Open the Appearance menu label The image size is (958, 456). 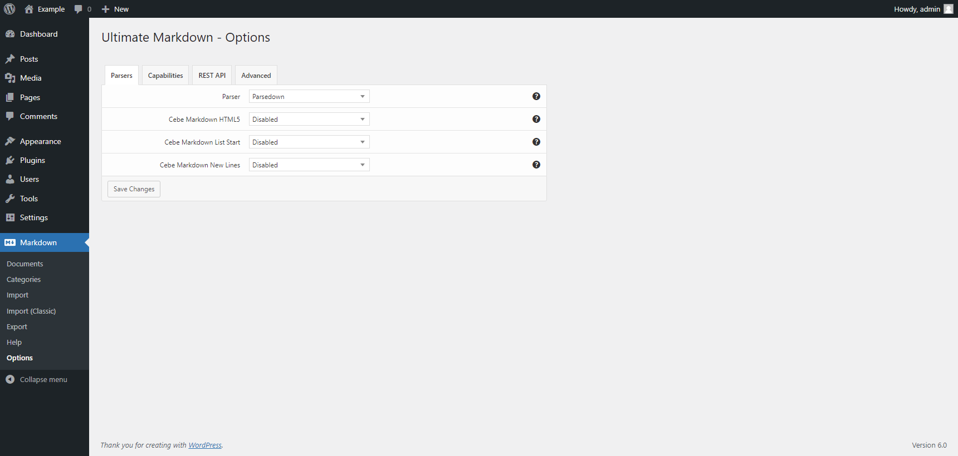point(41,141)
